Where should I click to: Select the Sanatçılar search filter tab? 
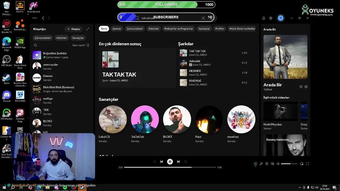pyautogui.click(x=204, y=29)
